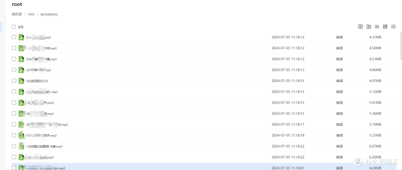Check the box for the 5.19MB file

[14, 124]
